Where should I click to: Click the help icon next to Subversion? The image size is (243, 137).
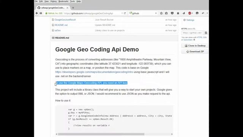tap(194, 40)
